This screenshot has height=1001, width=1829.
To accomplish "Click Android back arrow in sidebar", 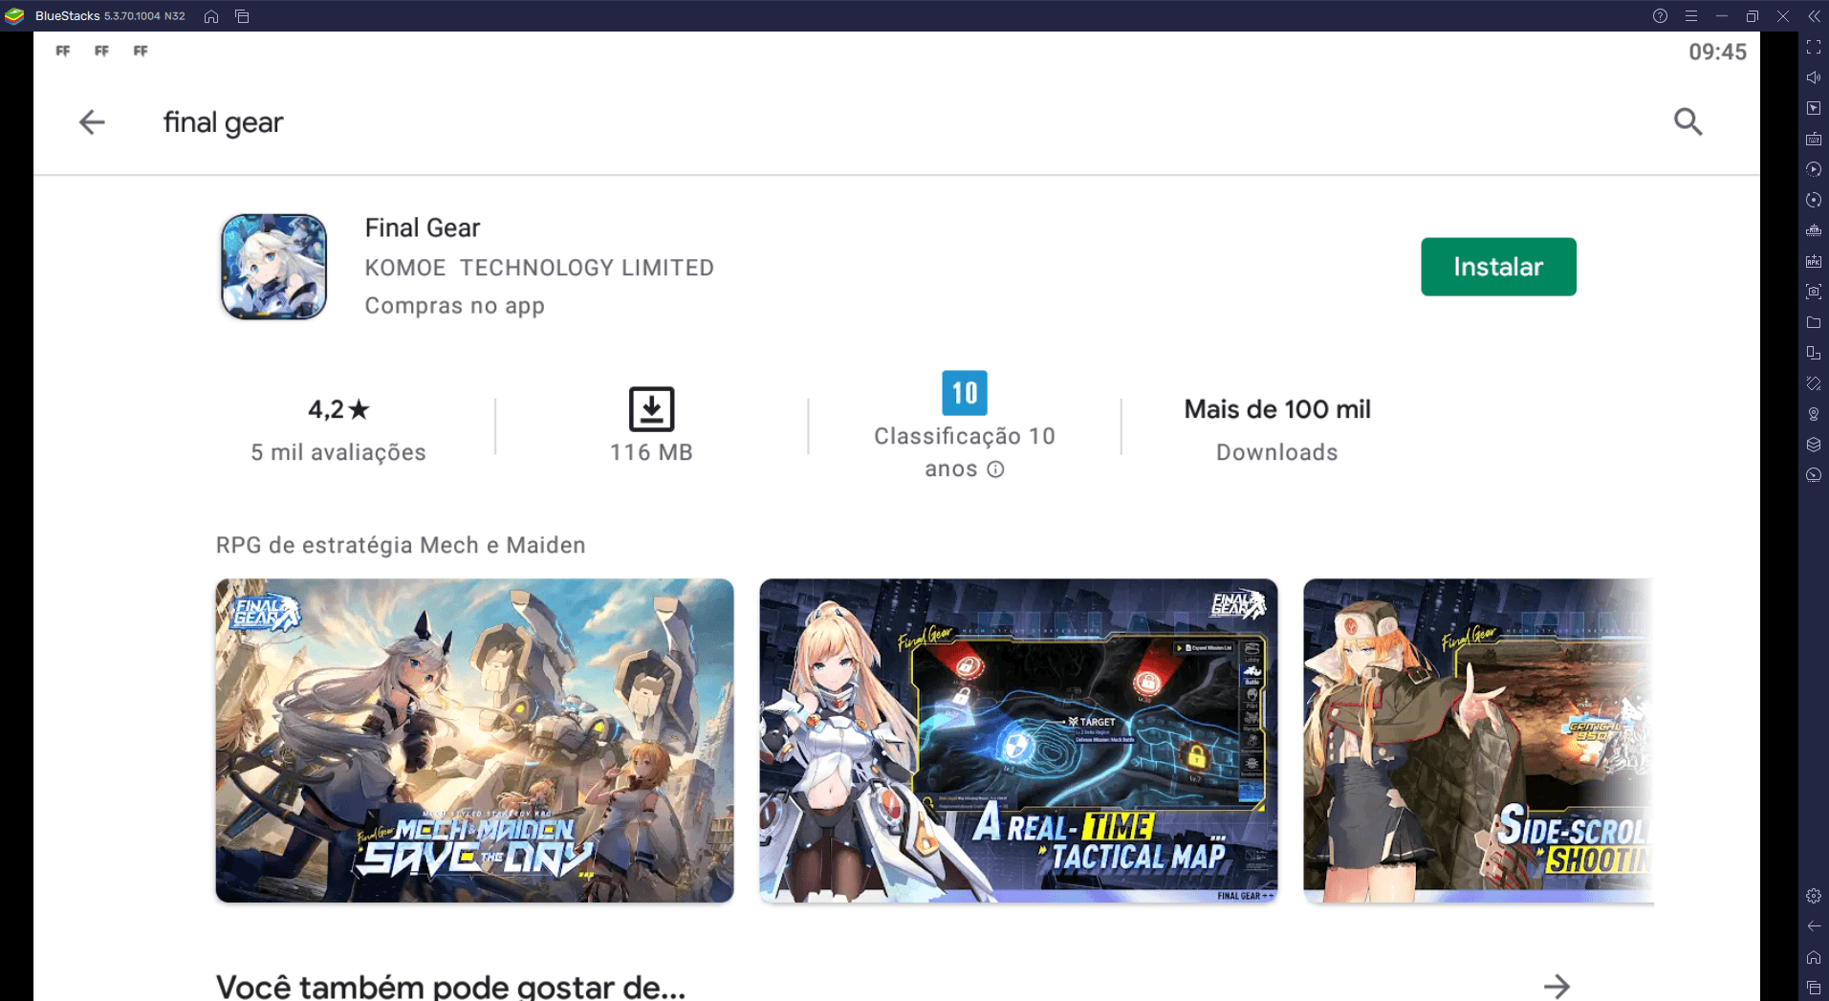I will tap(1814, 926).
